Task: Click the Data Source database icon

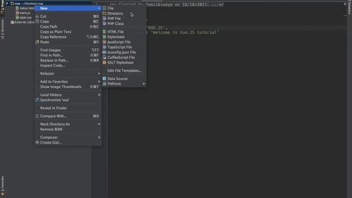Action: coord(105,79)
